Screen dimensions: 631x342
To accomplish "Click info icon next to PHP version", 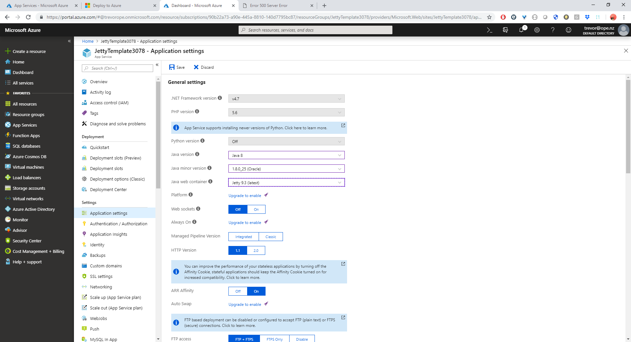I will click(197, 111).
